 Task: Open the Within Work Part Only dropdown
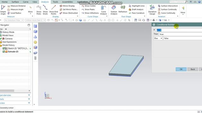pos(35,20)
